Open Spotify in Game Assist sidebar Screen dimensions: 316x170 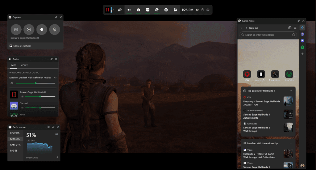(x=302, y=47)
